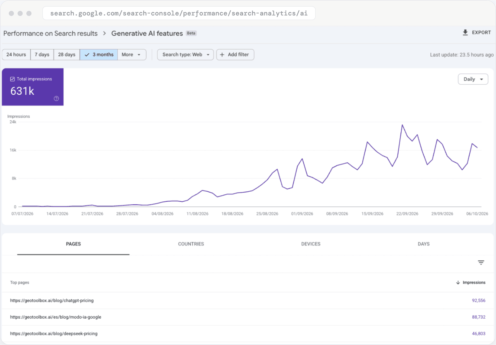This screenshot has width=496, height=345.
Task: Click the Generative AI features title
Action: (x=147, y=33)
